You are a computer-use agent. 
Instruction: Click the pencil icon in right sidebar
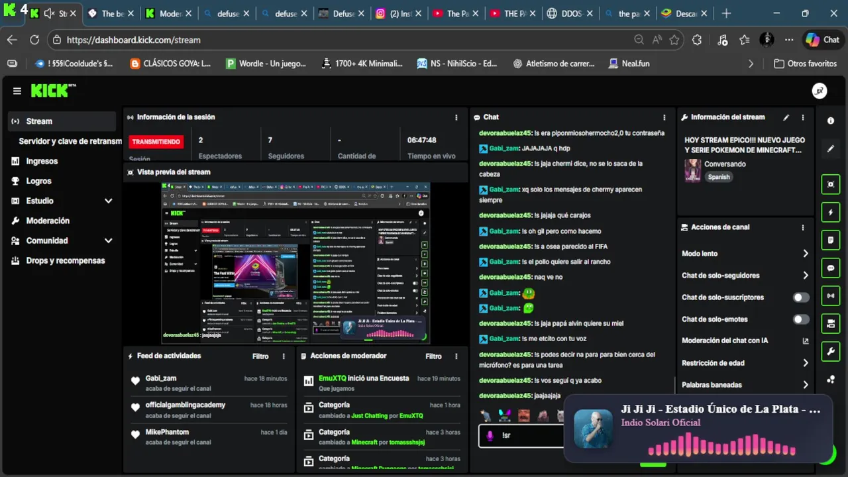coord(831,149)
